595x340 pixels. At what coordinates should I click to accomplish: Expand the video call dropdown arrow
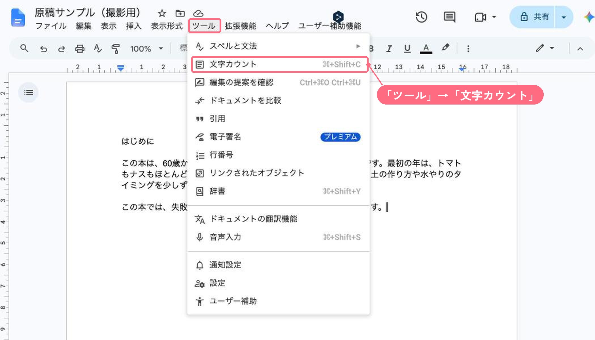[494, 17]
